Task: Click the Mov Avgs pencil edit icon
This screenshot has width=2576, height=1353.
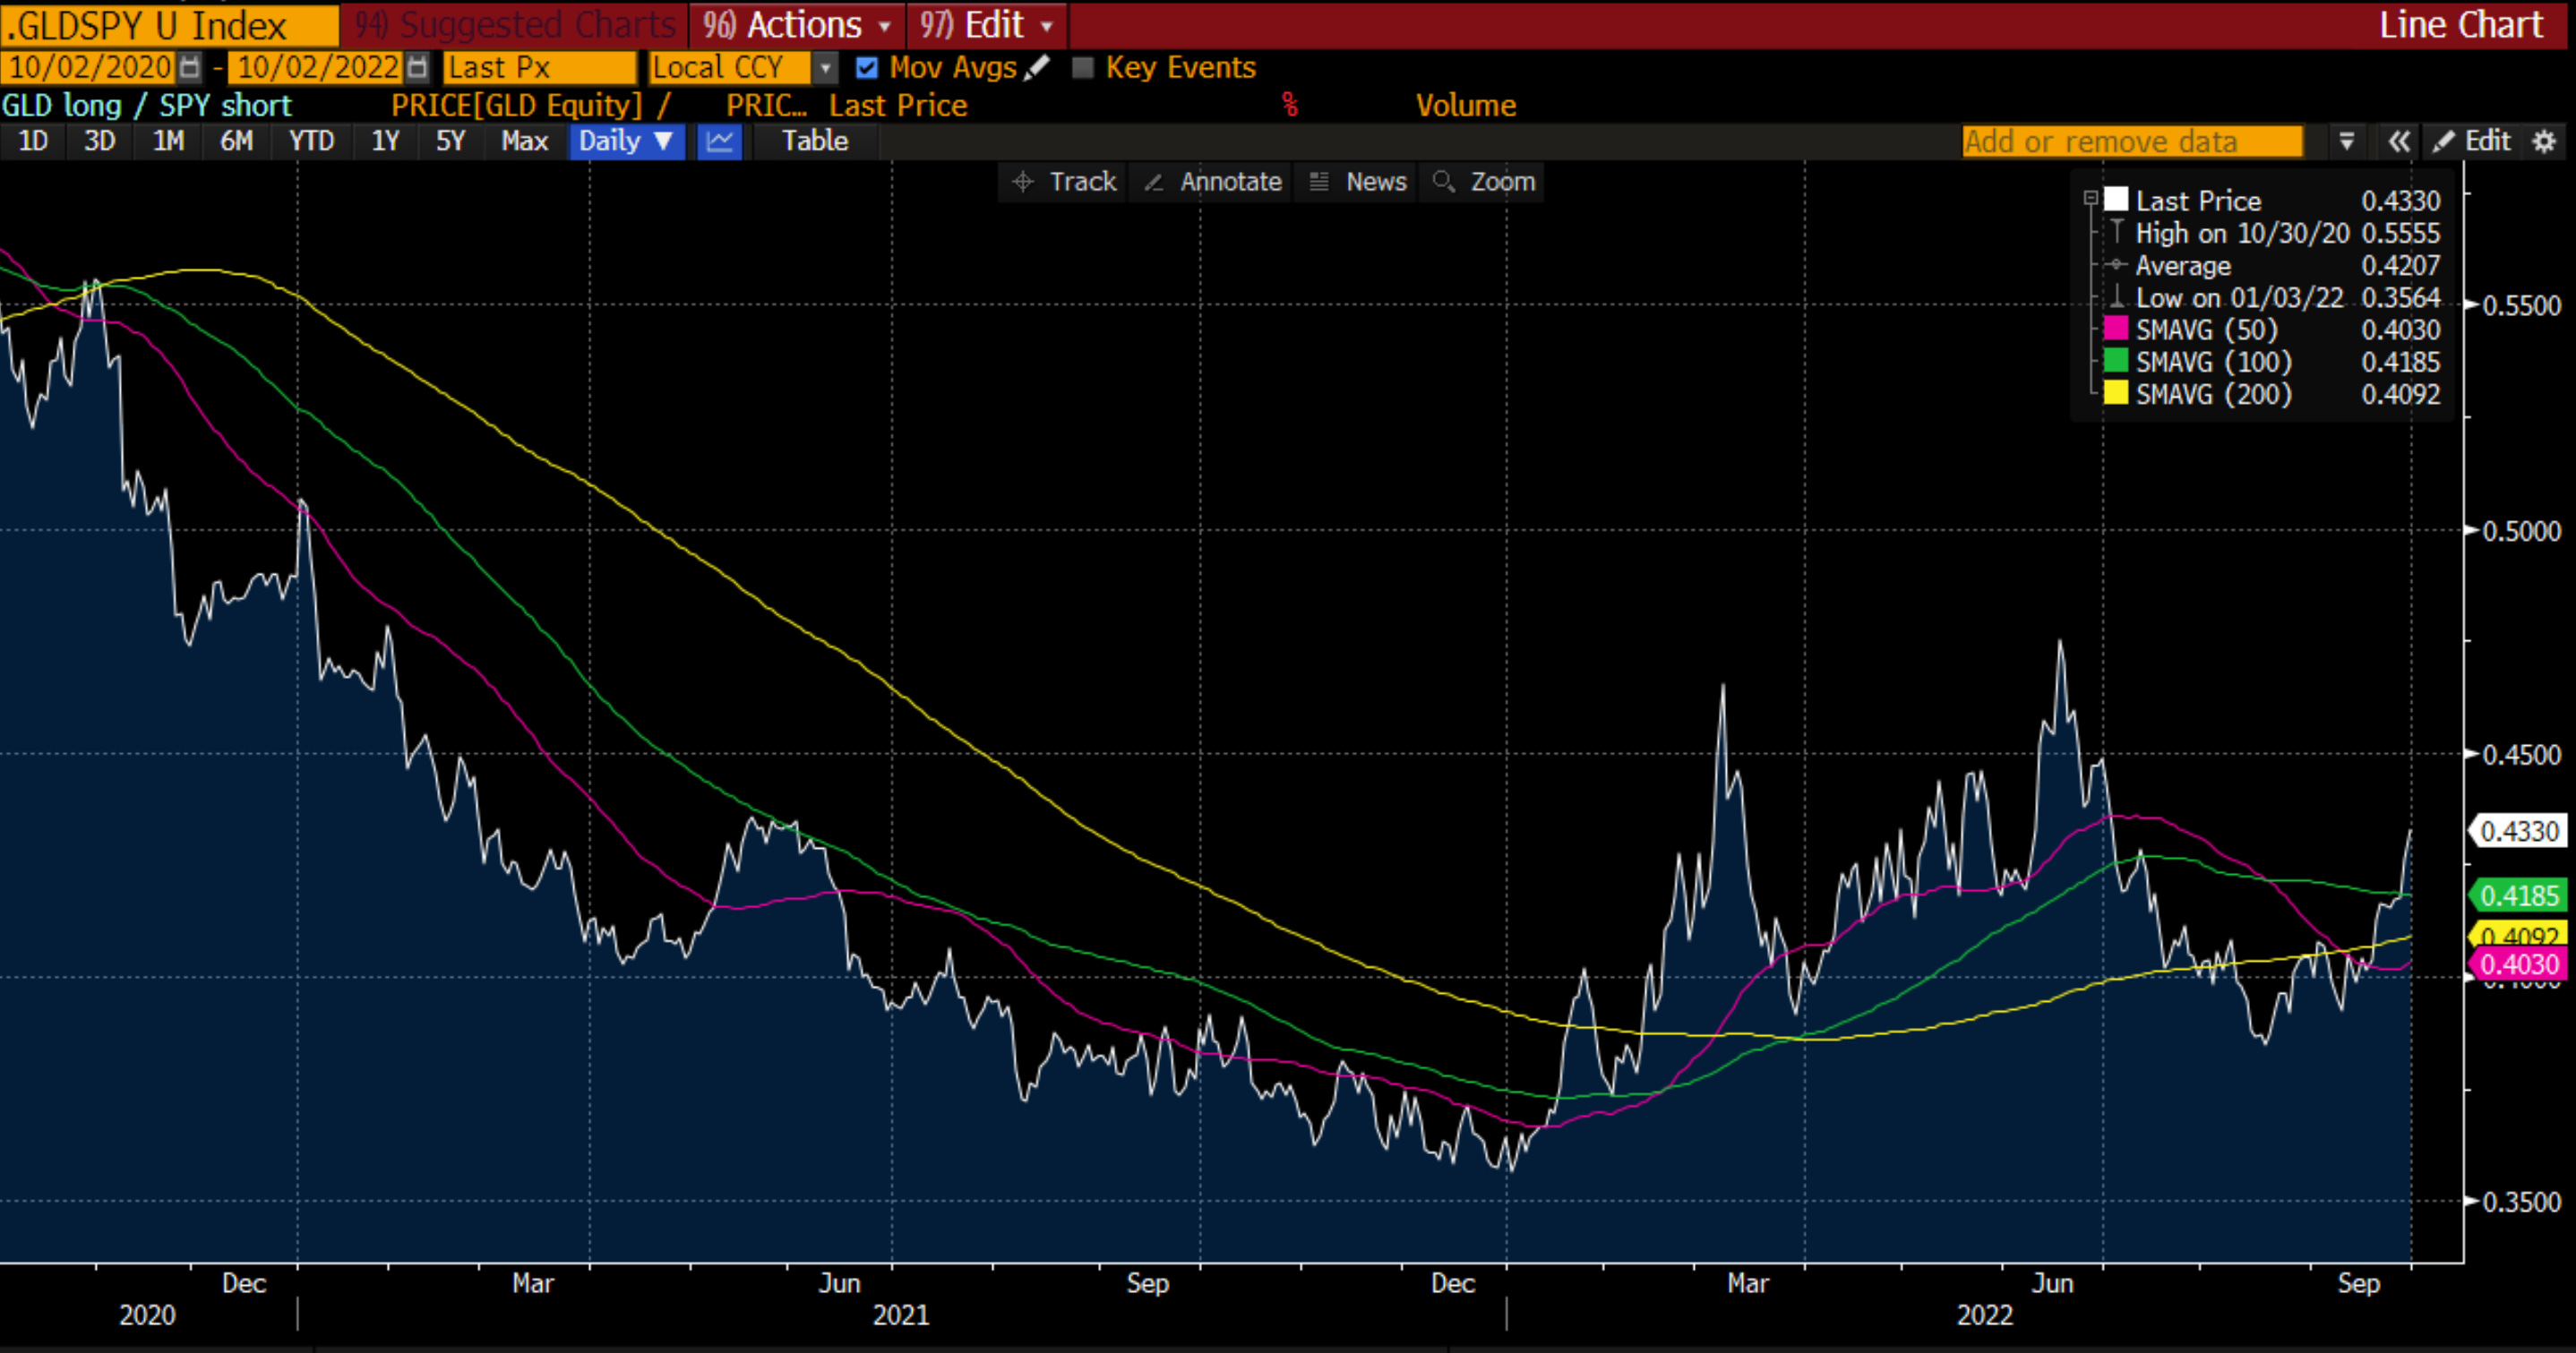Action: (1038, 68)
